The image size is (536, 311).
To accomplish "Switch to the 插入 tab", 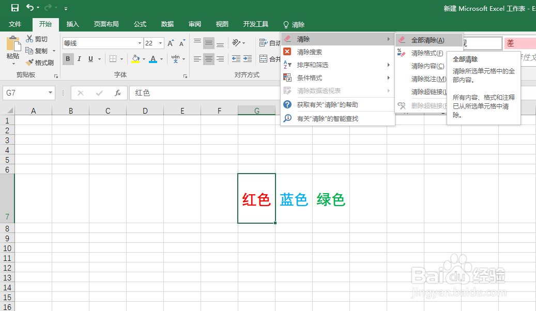I will tap(72, 24).
